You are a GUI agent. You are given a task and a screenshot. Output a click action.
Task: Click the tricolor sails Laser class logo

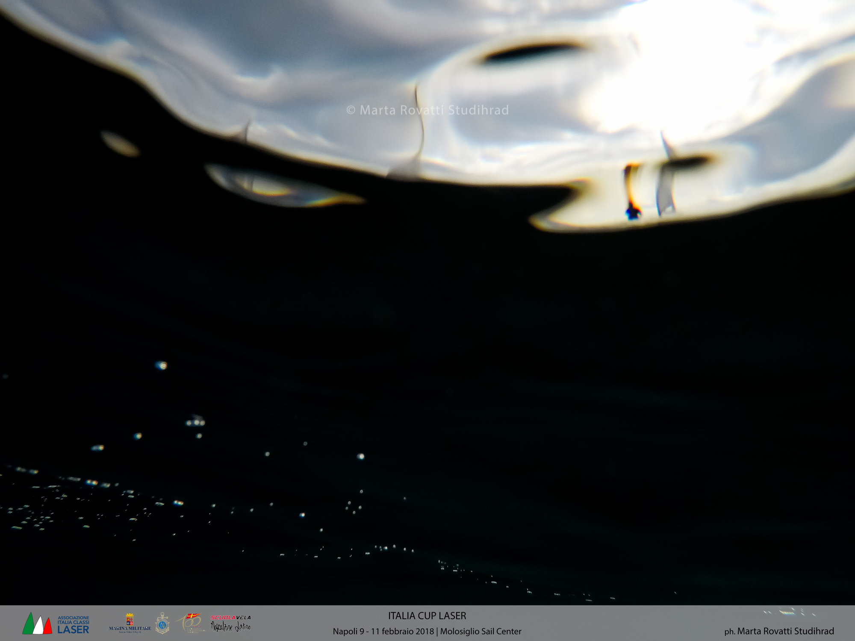click(37, 623)
